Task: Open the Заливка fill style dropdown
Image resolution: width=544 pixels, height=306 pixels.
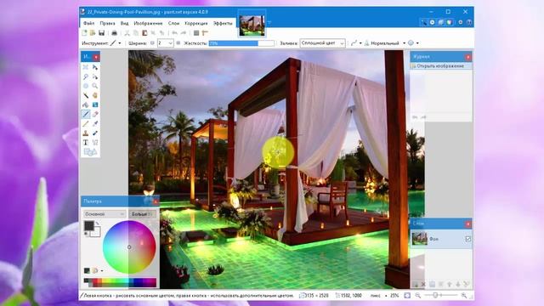Action: click(x=322, y=43)
